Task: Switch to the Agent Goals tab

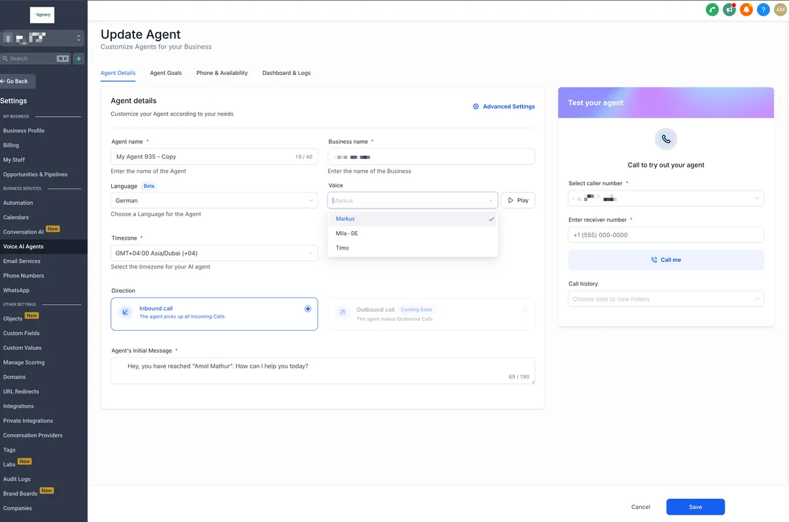Action: [166, 73]
